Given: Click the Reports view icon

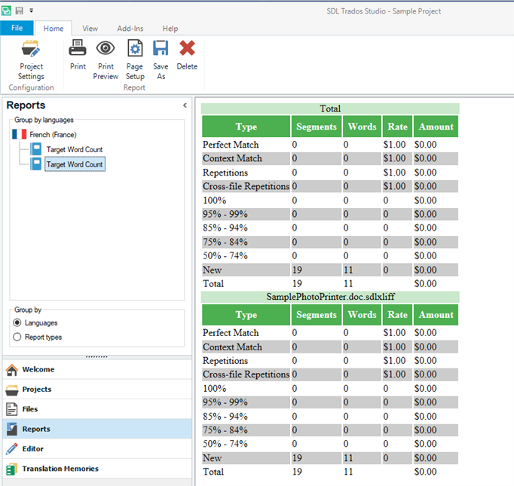Looking at the screenshot, I should 12,429.
